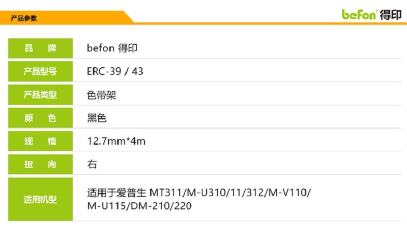
Task: Click the green befon wordmark in logo
Action: (x=359, y=15)
